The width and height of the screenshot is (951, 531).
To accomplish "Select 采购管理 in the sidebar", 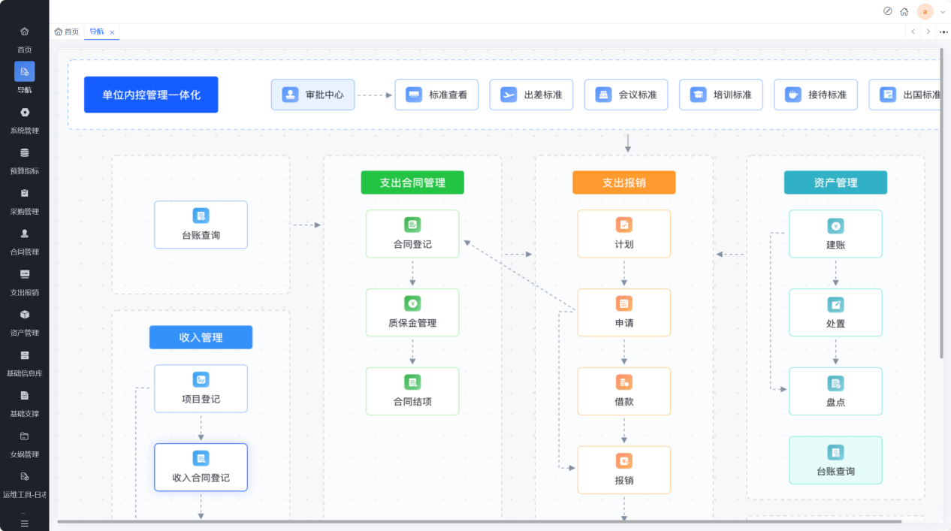I will (24, 201).
